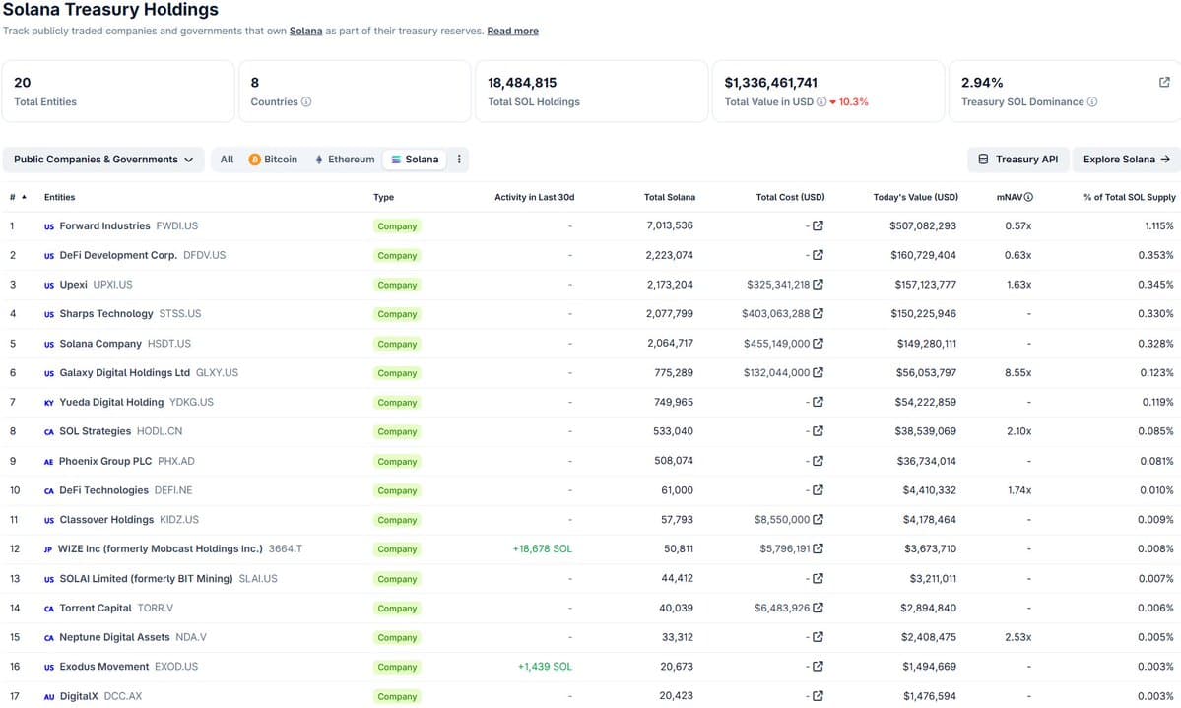Click Forward Industries 7,013,536 Solana value
Image resolution: width=1181 pixels, height=708 pixels.
coord(670,225)
